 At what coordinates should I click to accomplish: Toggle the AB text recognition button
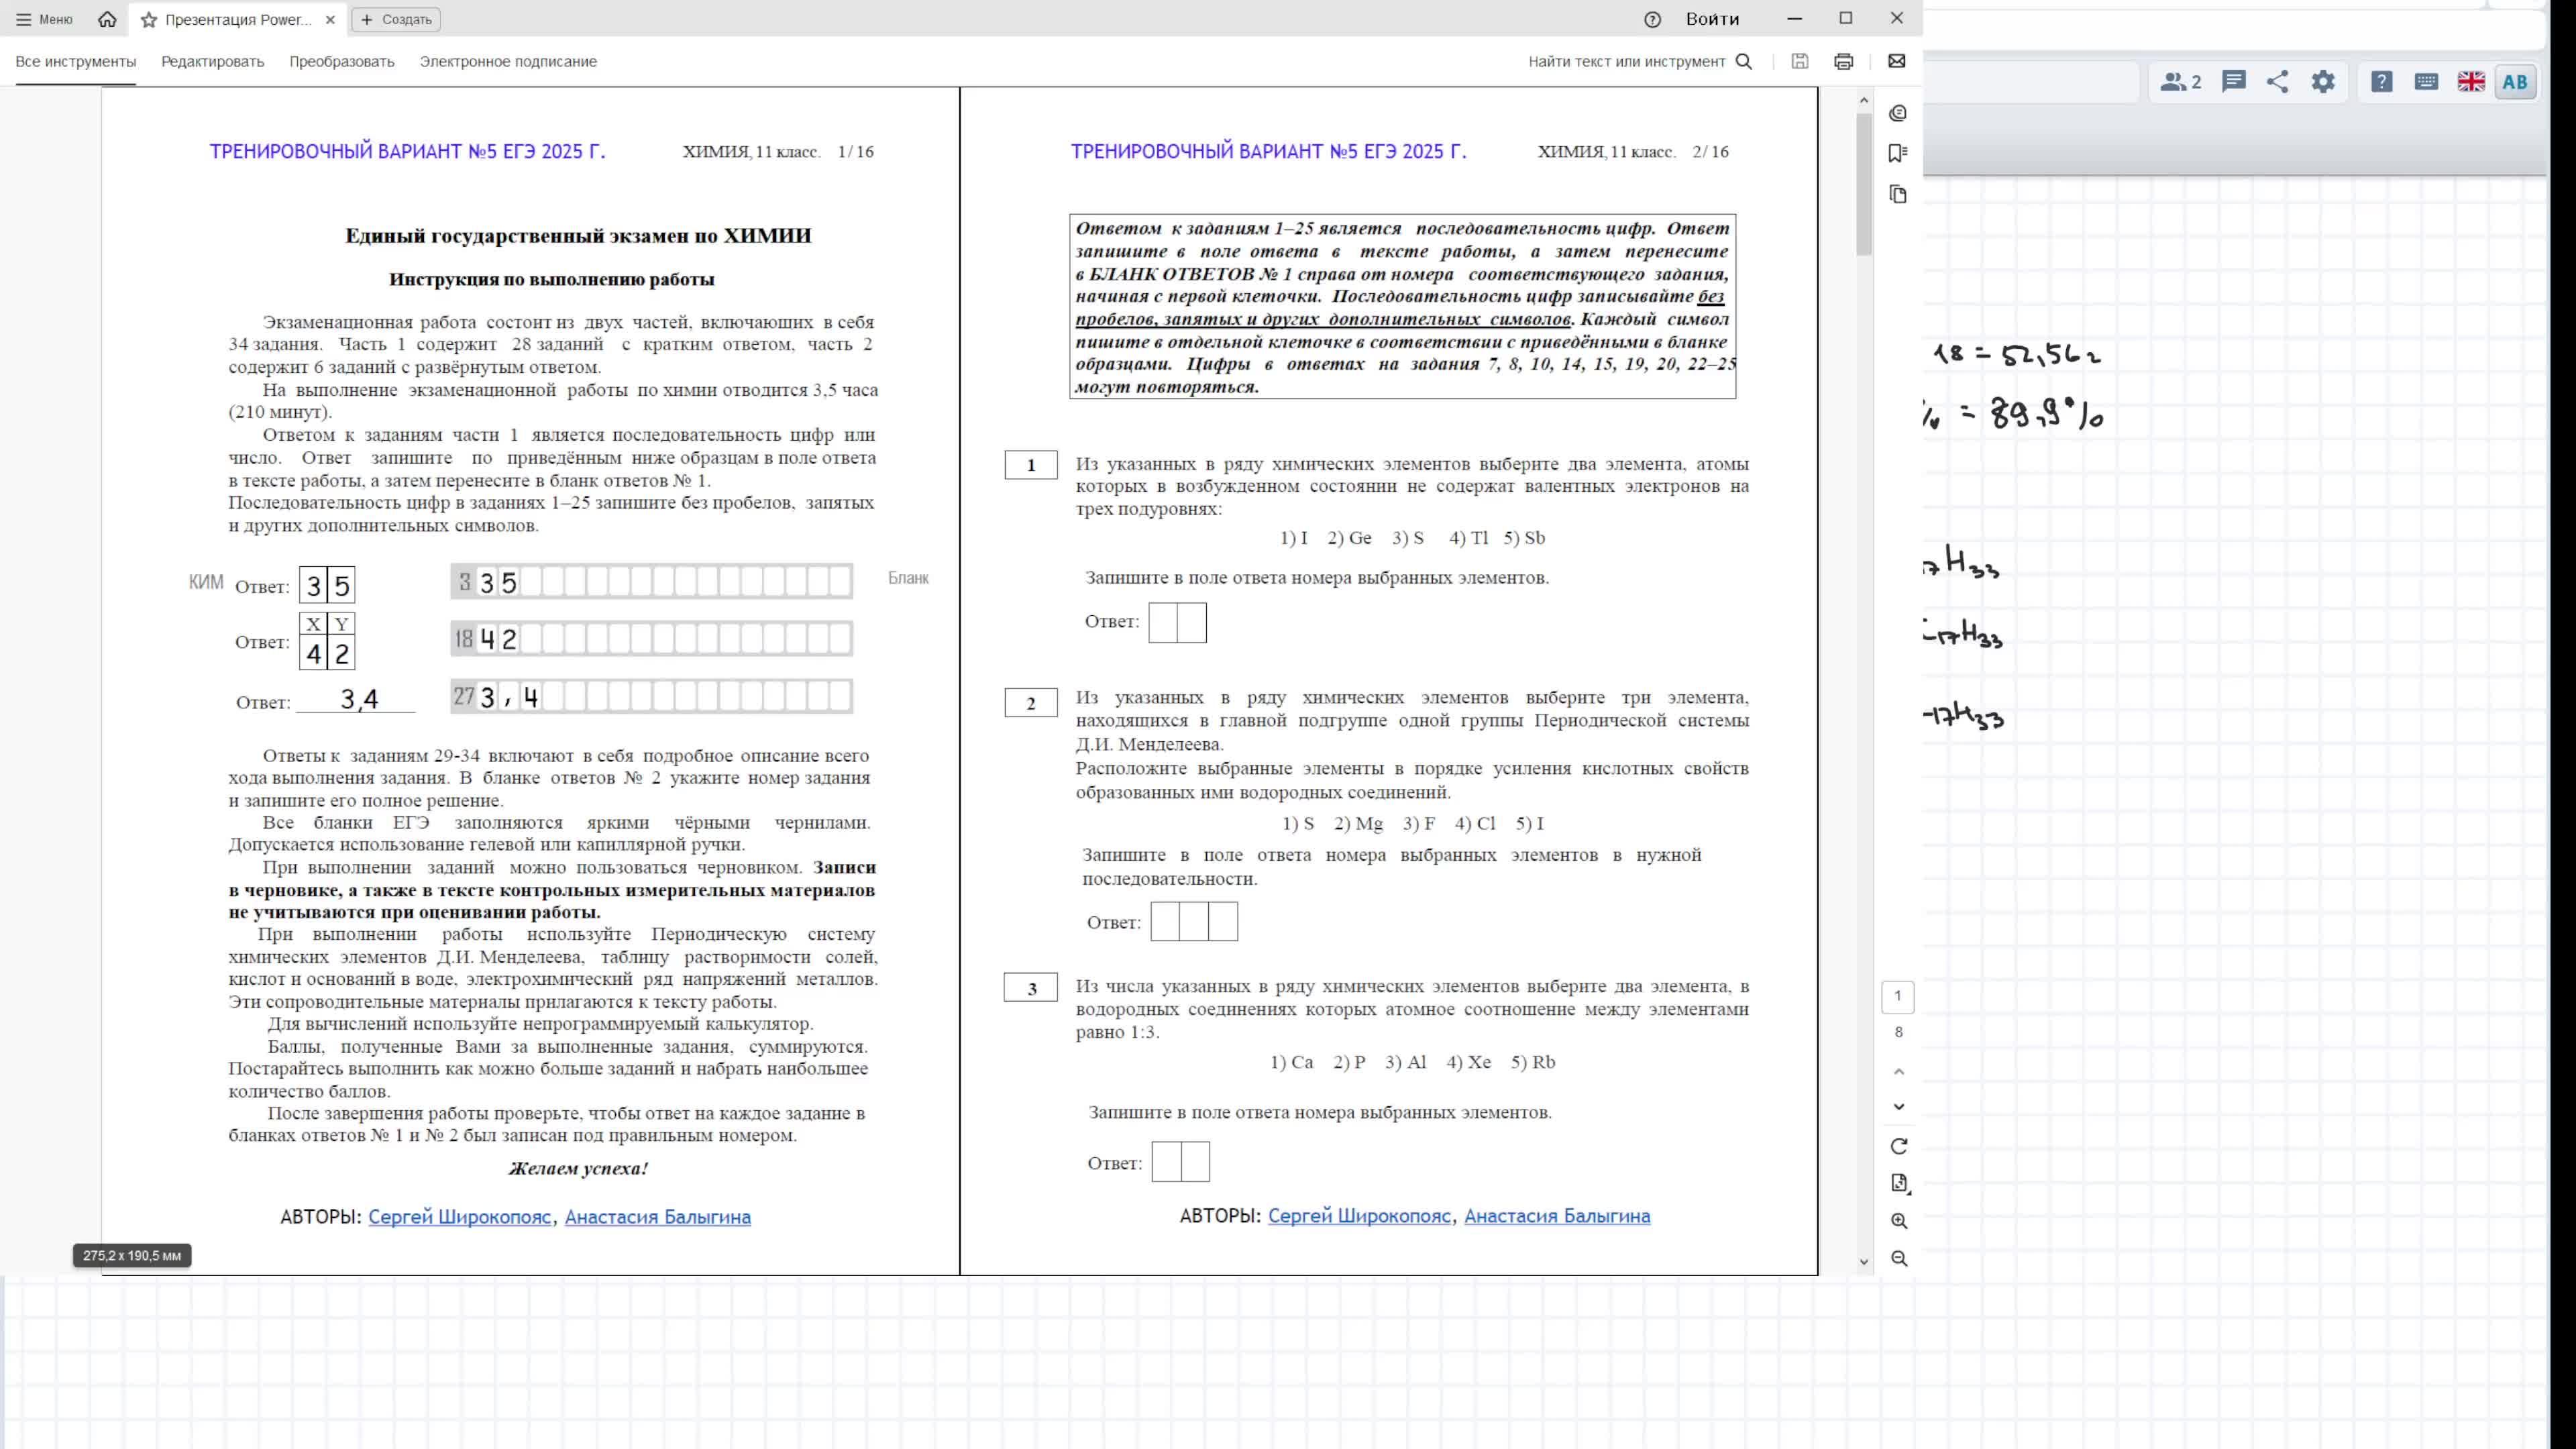point(2514,82)
